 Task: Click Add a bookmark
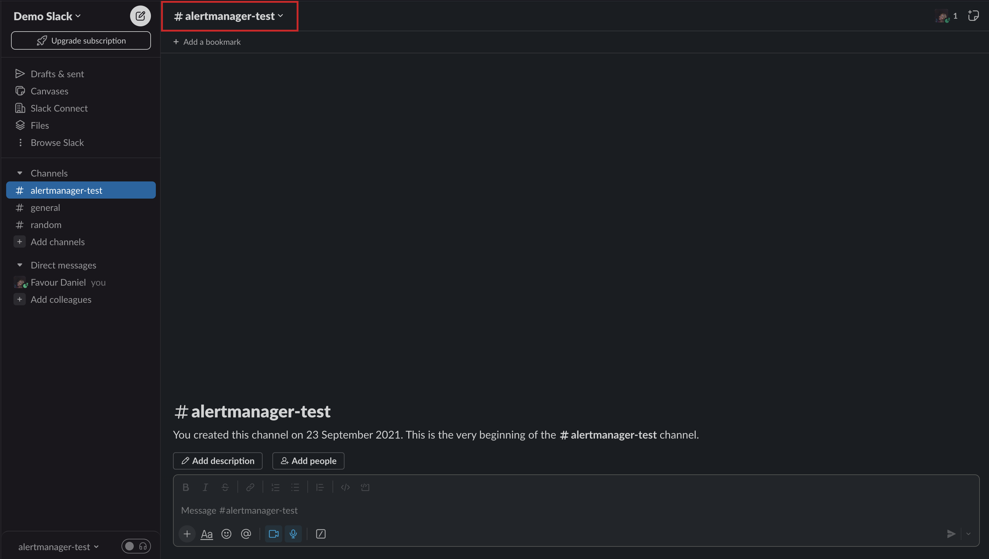click(x=207, y=42)
